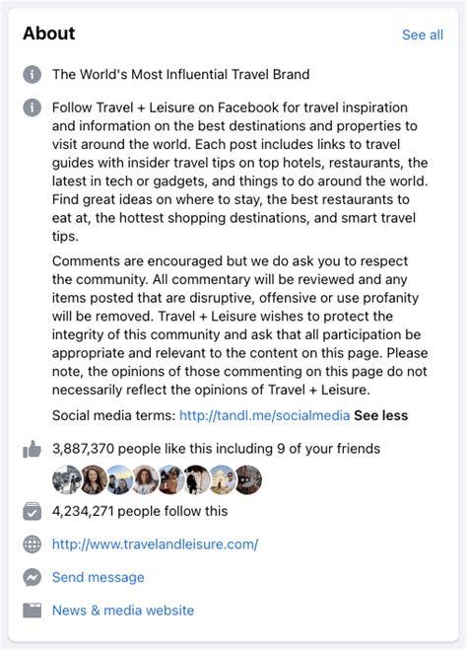Visit the travelandleisure.com website link
Screen dimensions: 467x650
click(156, 544)
